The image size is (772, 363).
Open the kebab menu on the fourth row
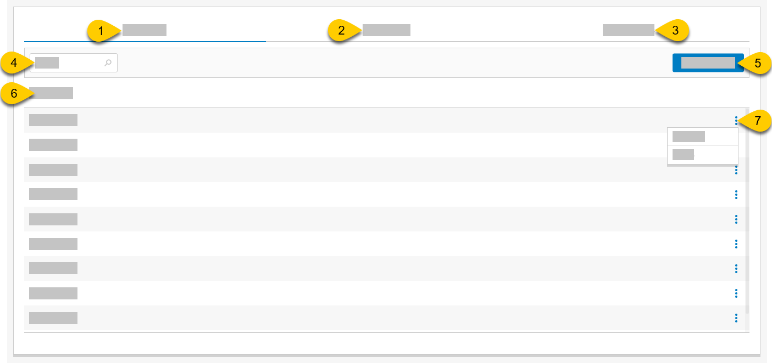(x=736, y=194)
